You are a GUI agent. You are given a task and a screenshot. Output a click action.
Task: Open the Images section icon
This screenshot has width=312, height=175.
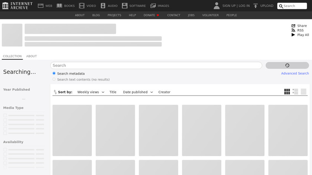coord(153,6)
